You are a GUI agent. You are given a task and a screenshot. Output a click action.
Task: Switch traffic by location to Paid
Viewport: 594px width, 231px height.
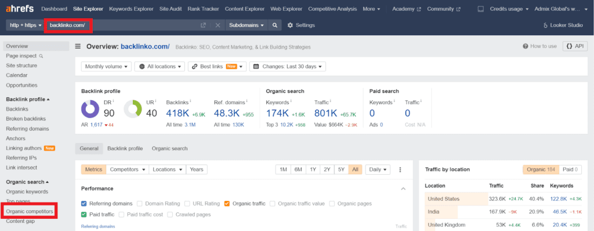tap(570, 170)
